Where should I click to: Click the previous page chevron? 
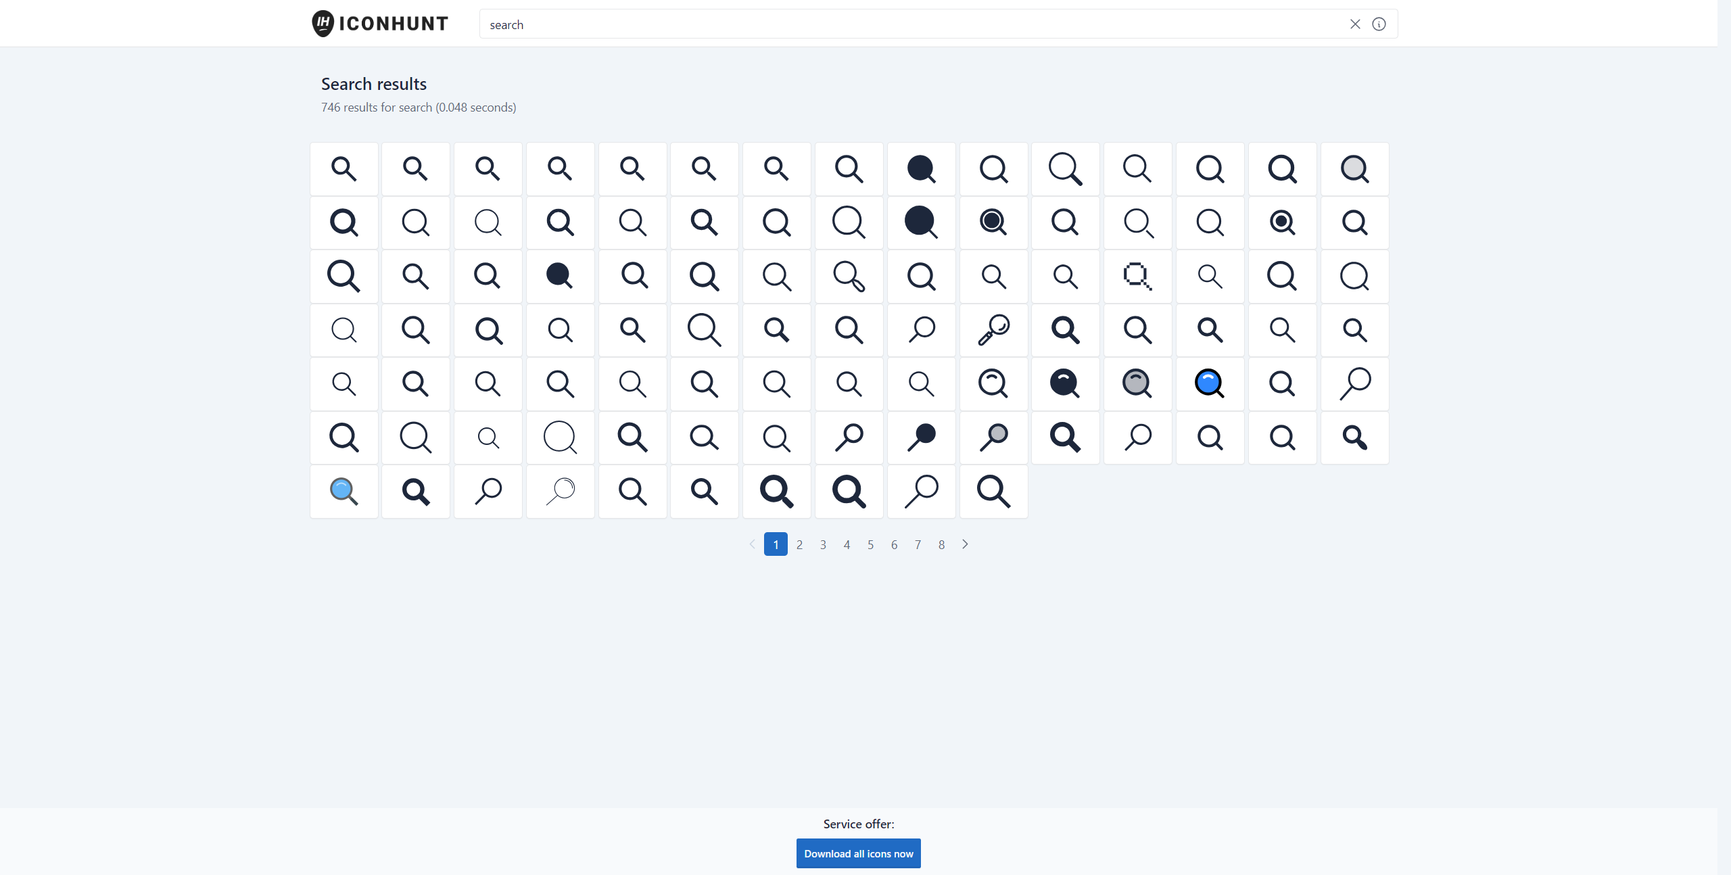pos(752,544)
